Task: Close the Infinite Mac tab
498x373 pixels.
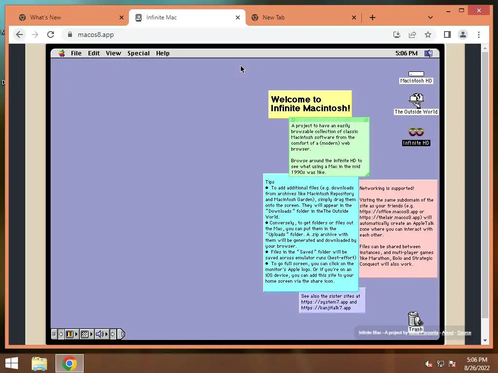Action: coord(237,17)
